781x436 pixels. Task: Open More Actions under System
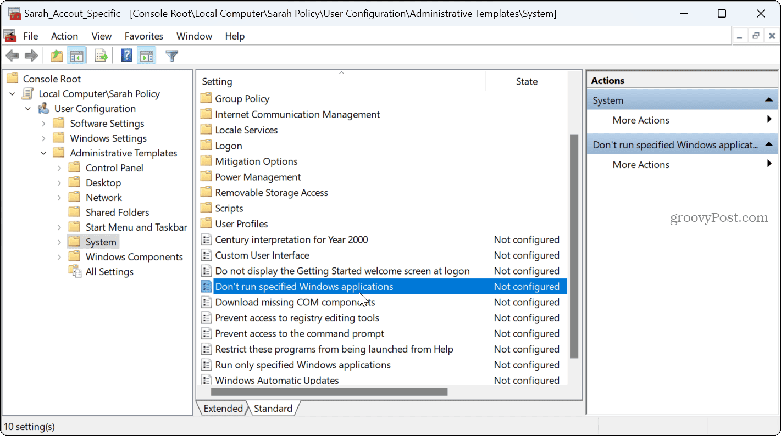tap(641, 120)
